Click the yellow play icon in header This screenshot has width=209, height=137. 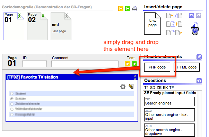(121, 9)
